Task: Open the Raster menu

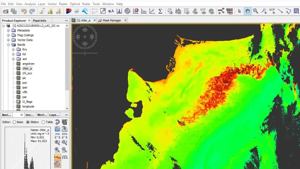Action: [x=63, y=4]
